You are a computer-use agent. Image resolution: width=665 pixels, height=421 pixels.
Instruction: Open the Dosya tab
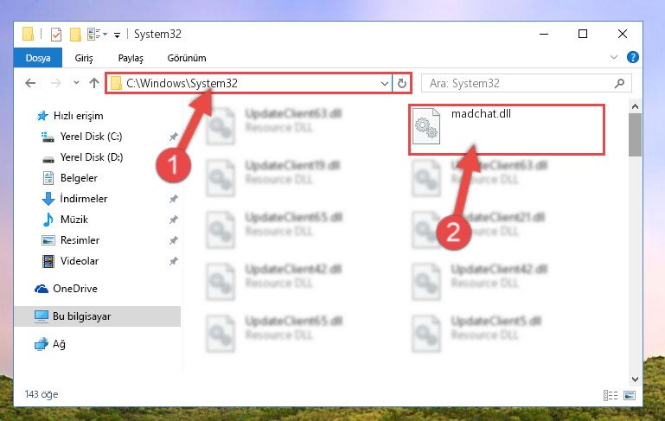[x=38, y=58]
